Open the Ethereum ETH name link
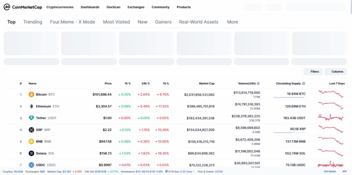 coord(47,106)
